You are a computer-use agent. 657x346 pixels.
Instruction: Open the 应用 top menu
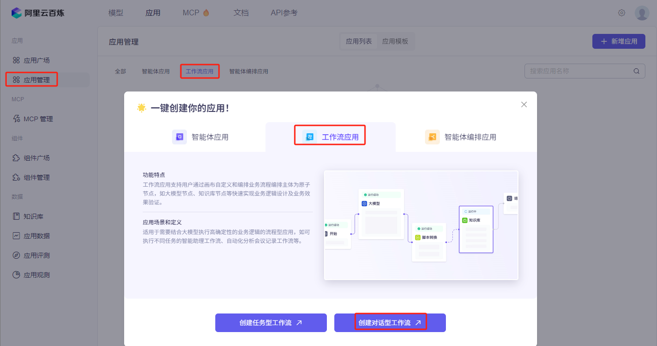tap(153, 13)
